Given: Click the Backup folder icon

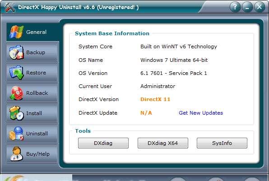Looking at the screenshot, I should pyautogui.click(x=16, y=52).
